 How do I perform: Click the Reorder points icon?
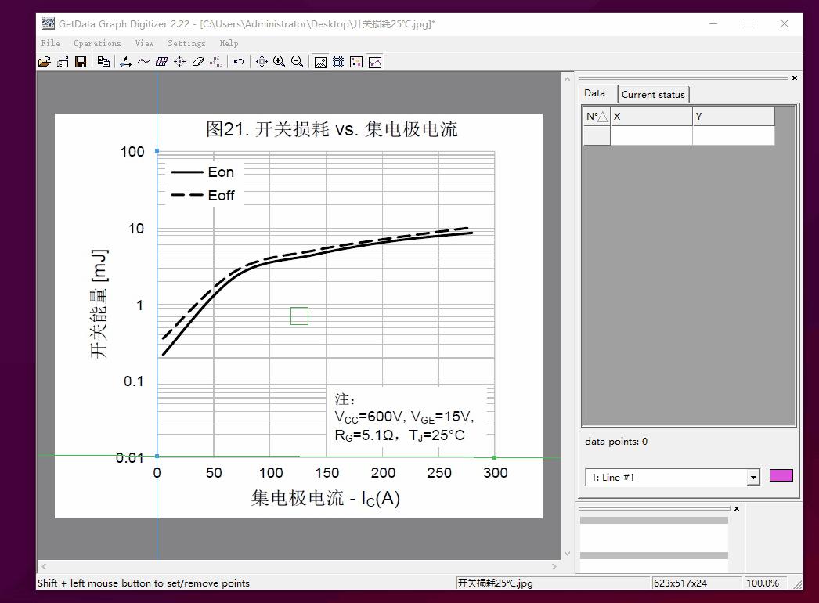pyautogui.click(x=216, y=62)
